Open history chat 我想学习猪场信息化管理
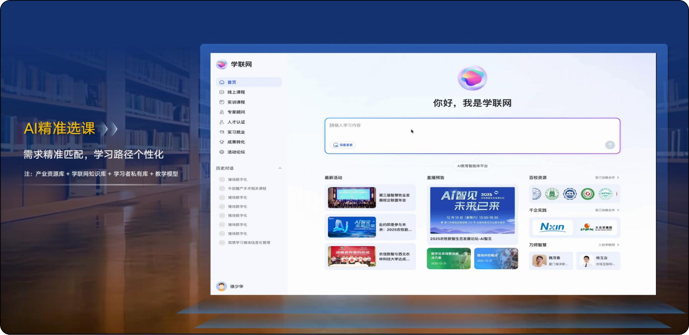This screenshot has width=689, height=335. coord(249,243)
